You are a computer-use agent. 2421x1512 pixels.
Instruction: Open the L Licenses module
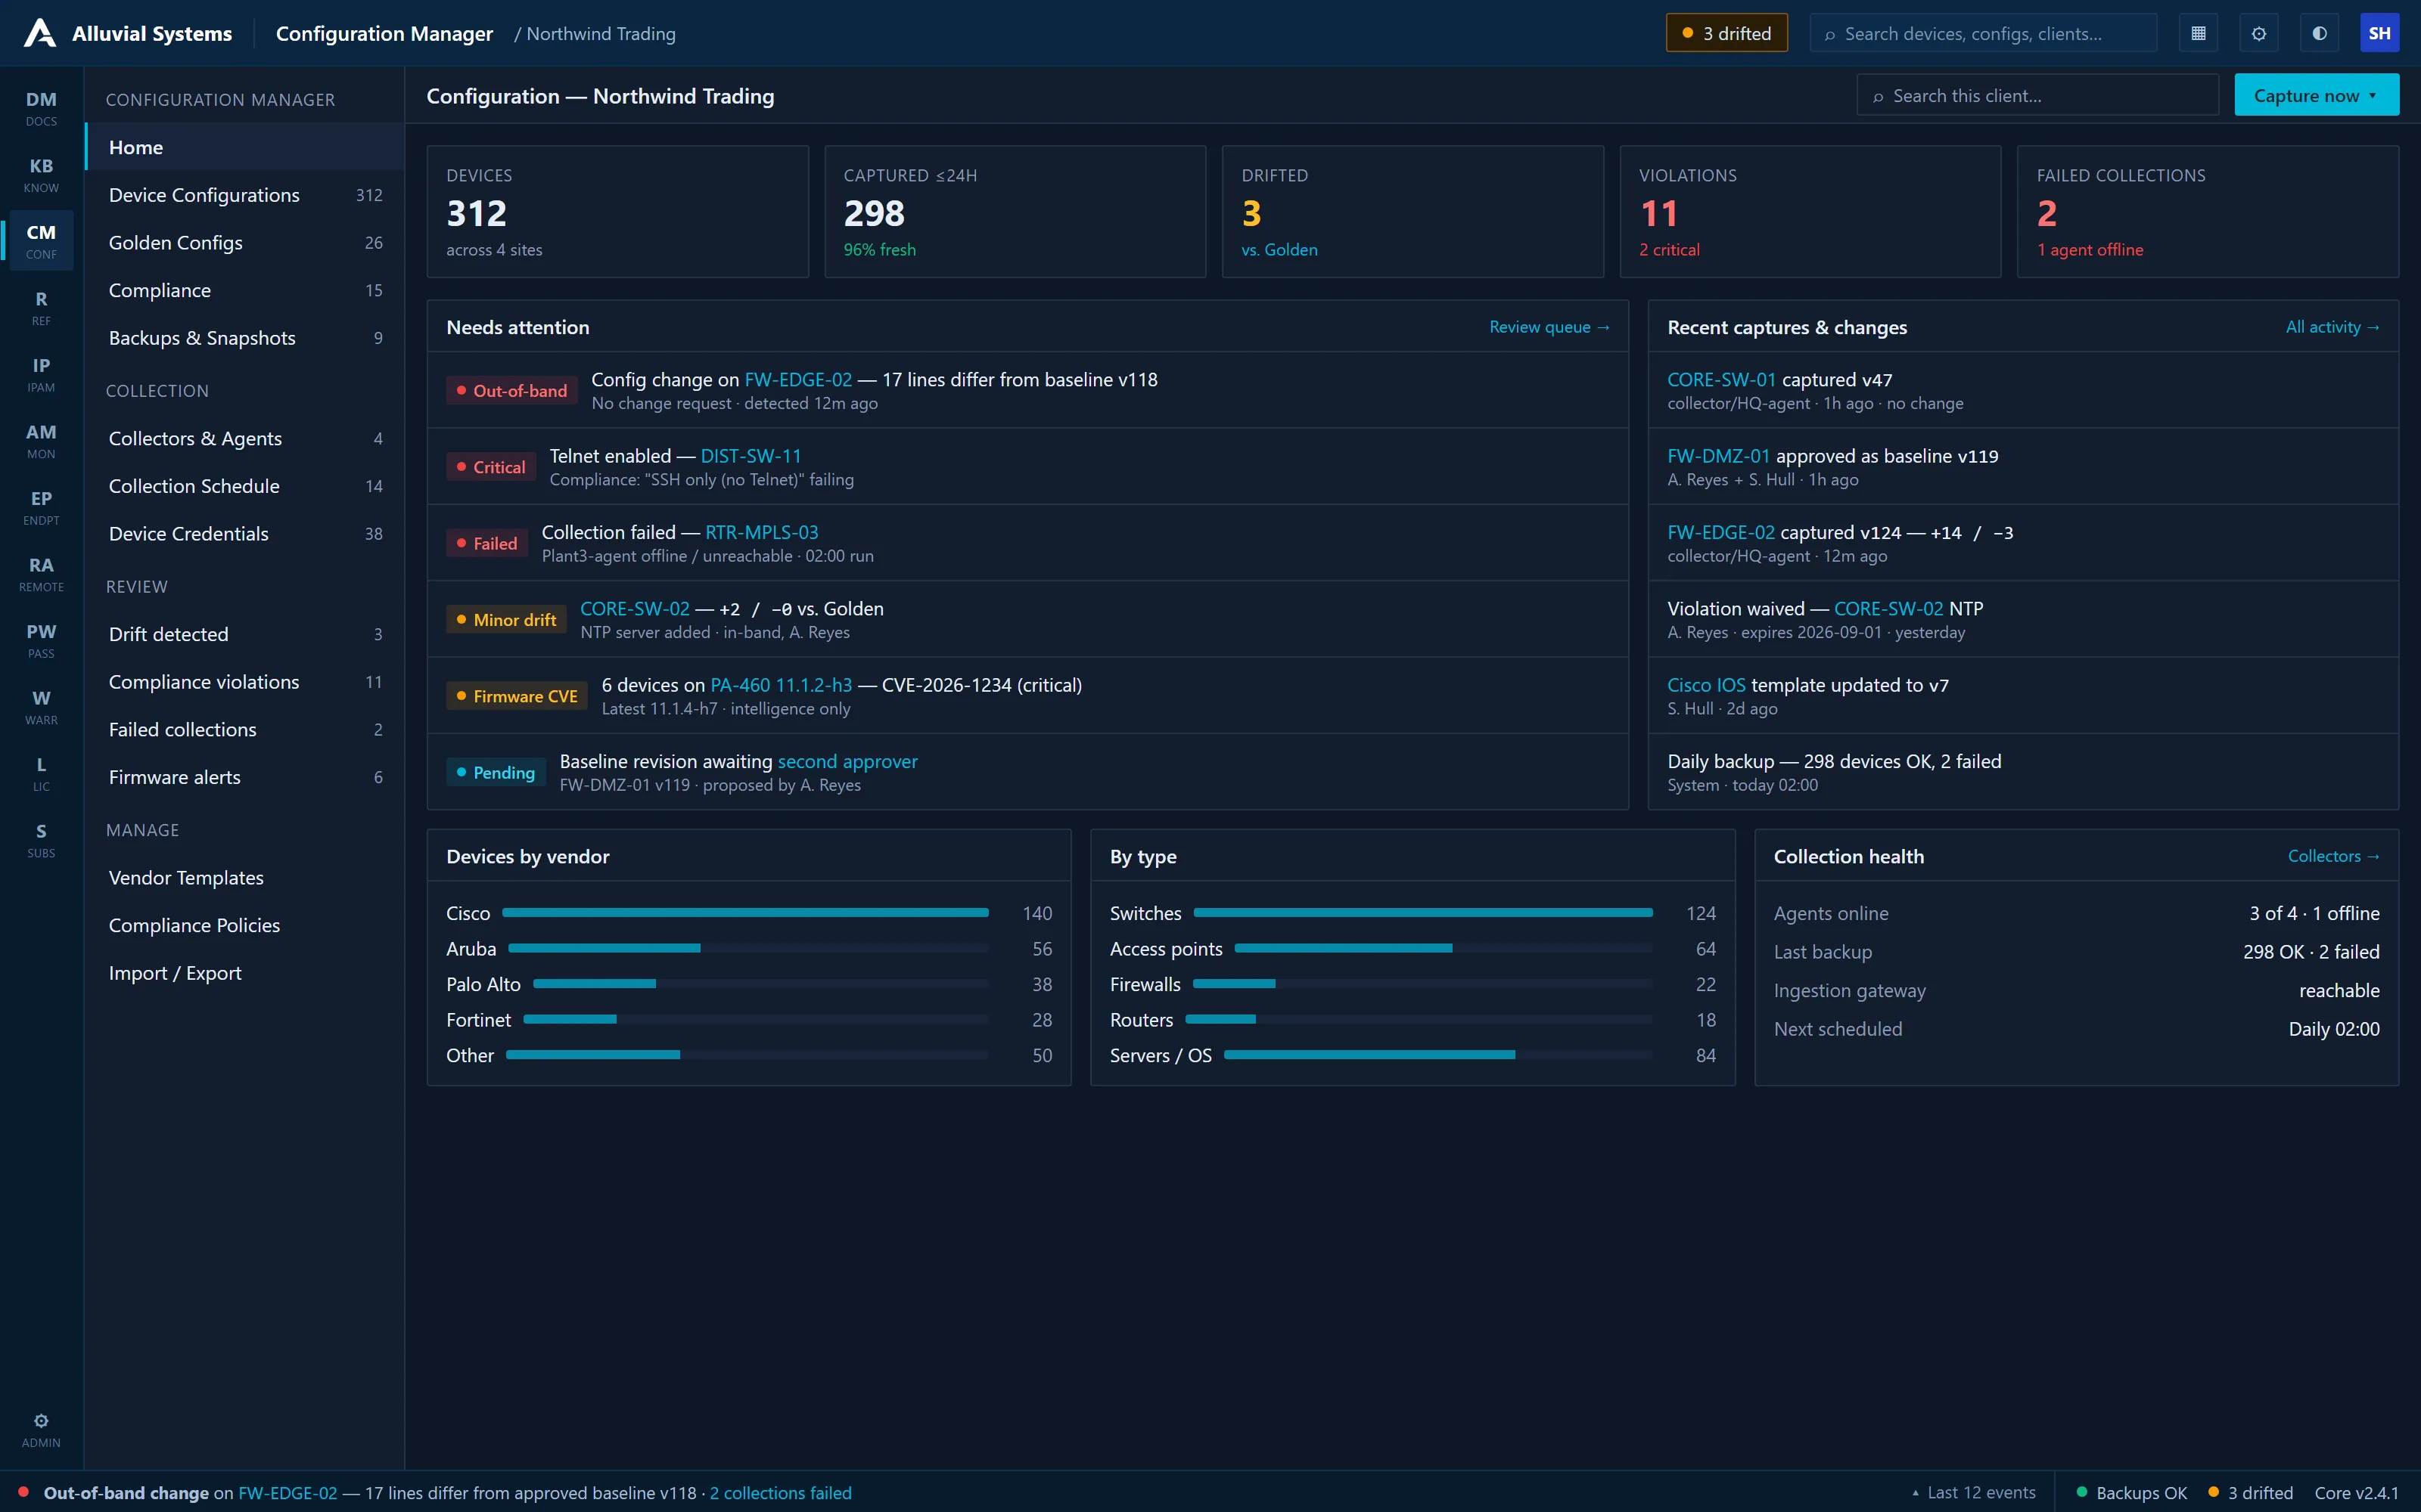tap(41, 773)
